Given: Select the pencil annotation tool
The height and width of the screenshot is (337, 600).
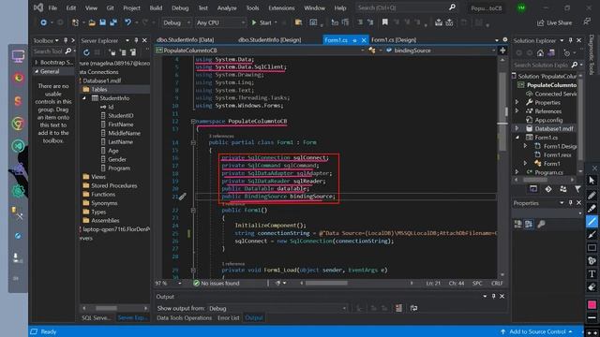Looking at the screenshot, I should pyautogui.click(x=592, y=196).
